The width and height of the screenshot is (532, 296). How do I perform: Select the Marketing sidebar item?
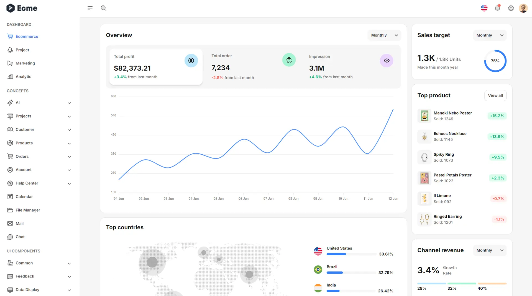tap(25, 63)
